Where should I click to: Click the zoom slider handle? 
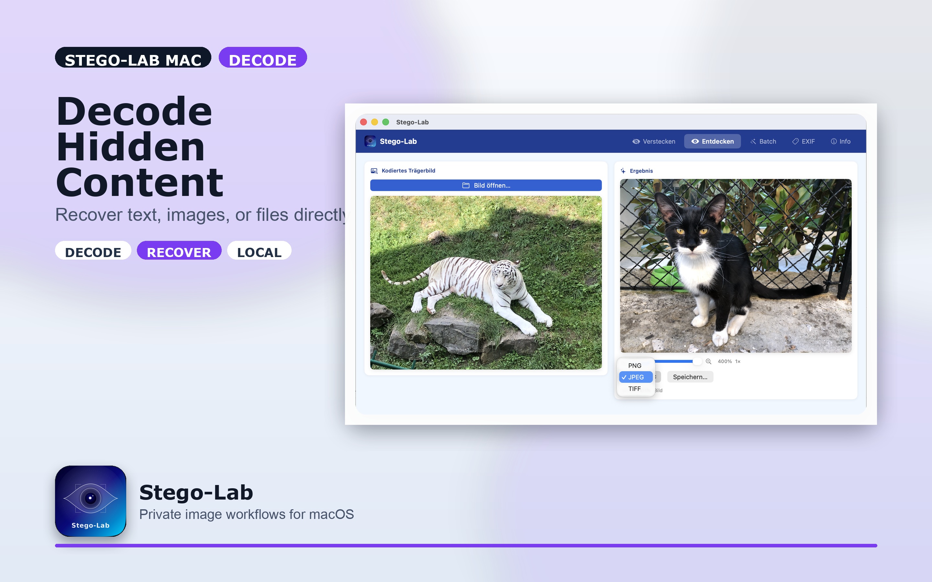697,361
